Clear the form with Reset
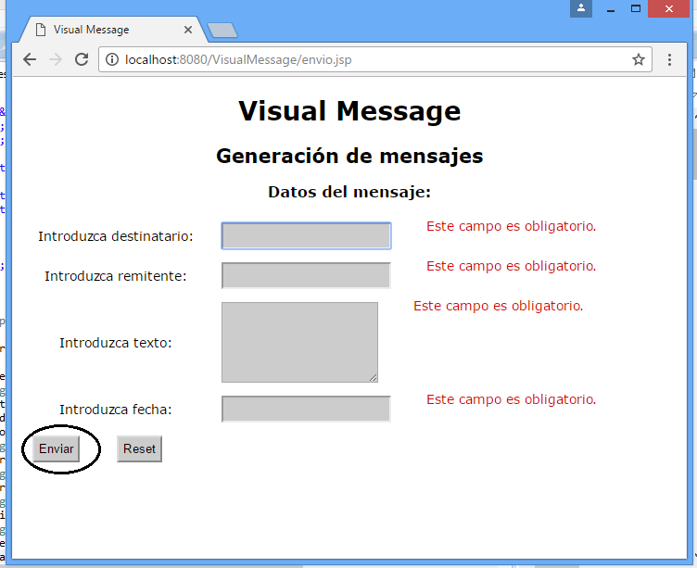This screenshot has height=568, width=697. point(140,448)
